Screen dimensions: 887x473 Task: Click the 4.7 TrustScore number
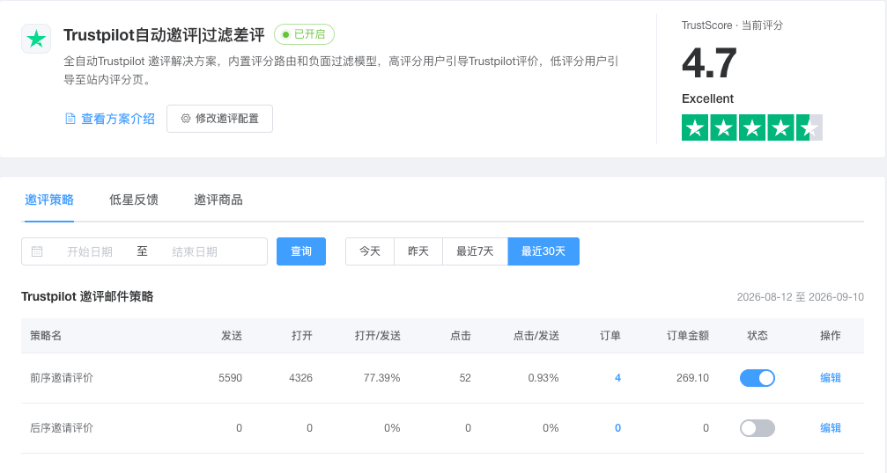coord(709,62)
